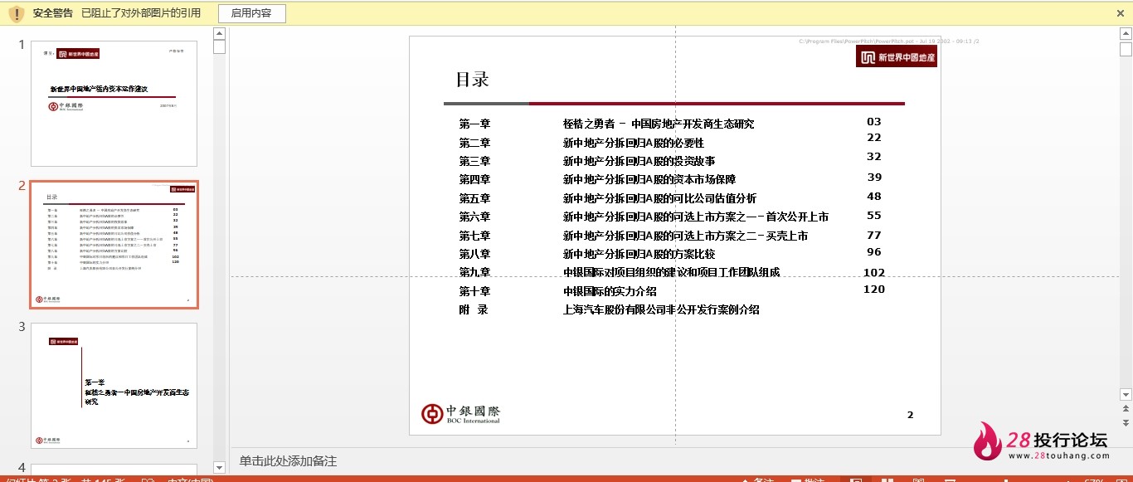This screenshot has width=1133, height=482.
Task: Click the title 新中地产分拆回归A股的必要性
Action: [x=634, y=143]
